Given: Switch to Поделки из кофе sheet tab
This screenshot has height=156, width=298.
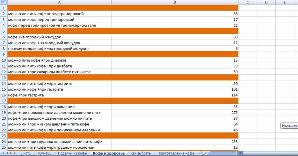Looking at the screenshot, I should pos(72,153).
